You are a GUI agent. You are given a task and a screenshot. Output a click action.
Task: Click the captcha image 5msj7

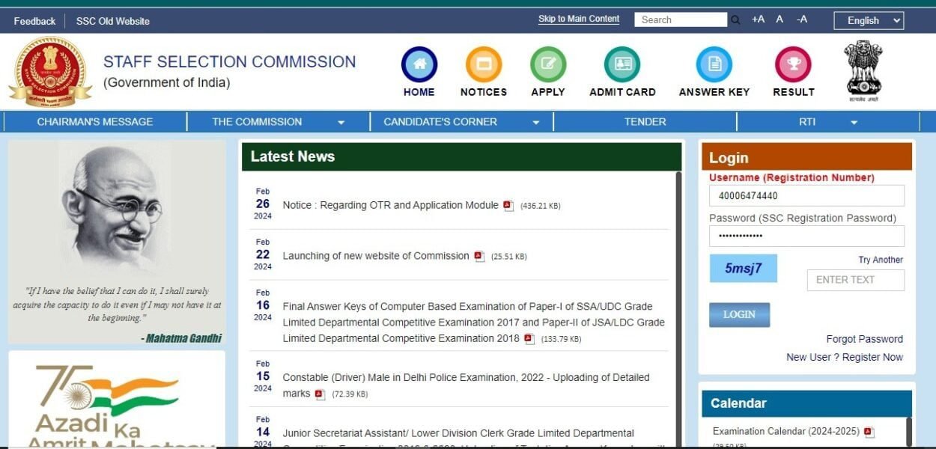[x=743, y=268]
